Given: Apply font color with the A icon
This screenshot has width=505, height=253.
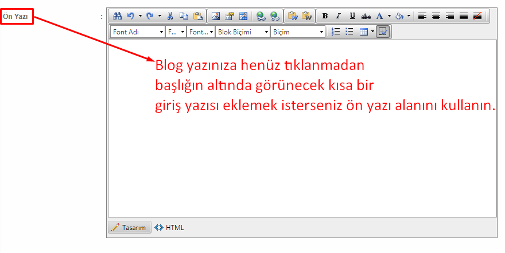Looking at the screenshot, I should point(380,15).
